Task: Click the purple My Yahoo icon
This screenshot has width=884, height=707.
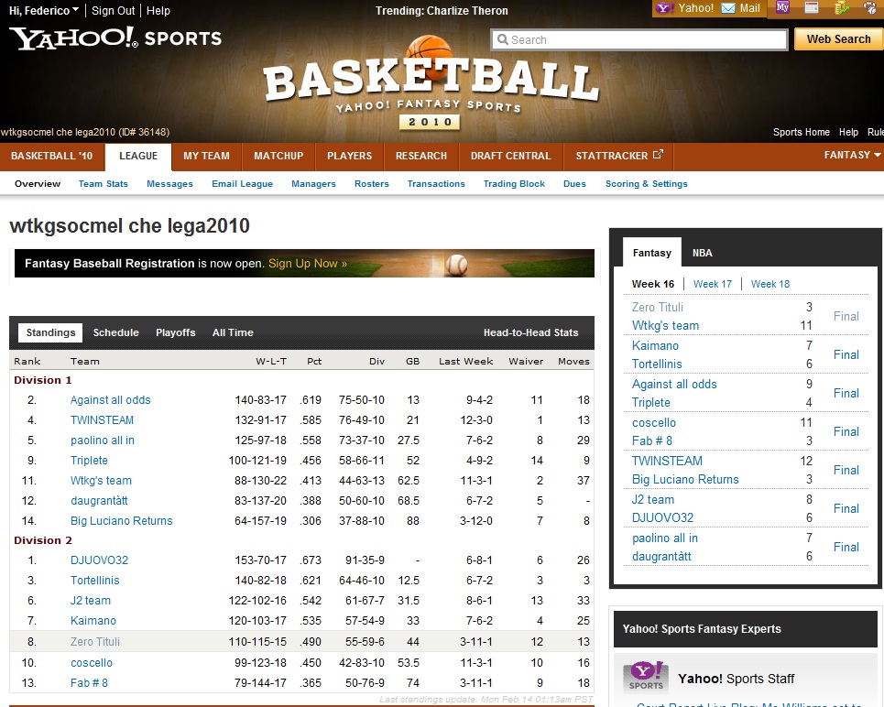Action: [x=782, y=8]
